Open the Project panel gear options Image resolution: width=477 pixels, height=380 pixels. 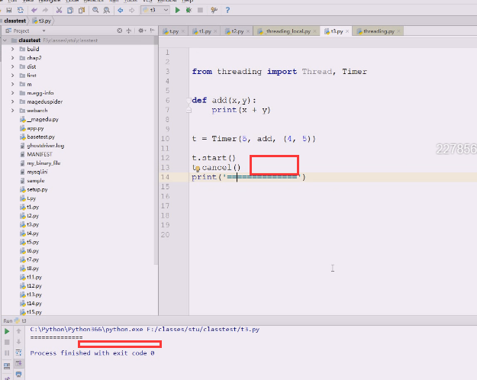click(142, 31)
